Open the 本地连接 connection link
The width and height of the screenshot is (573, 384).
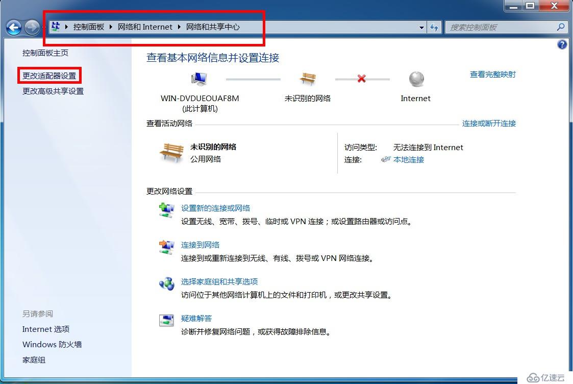(x=409, y=159)
